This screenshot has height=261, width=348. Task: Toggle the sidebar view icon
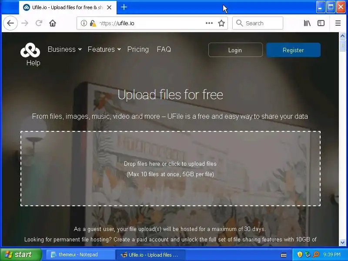[x=321, y=23]
